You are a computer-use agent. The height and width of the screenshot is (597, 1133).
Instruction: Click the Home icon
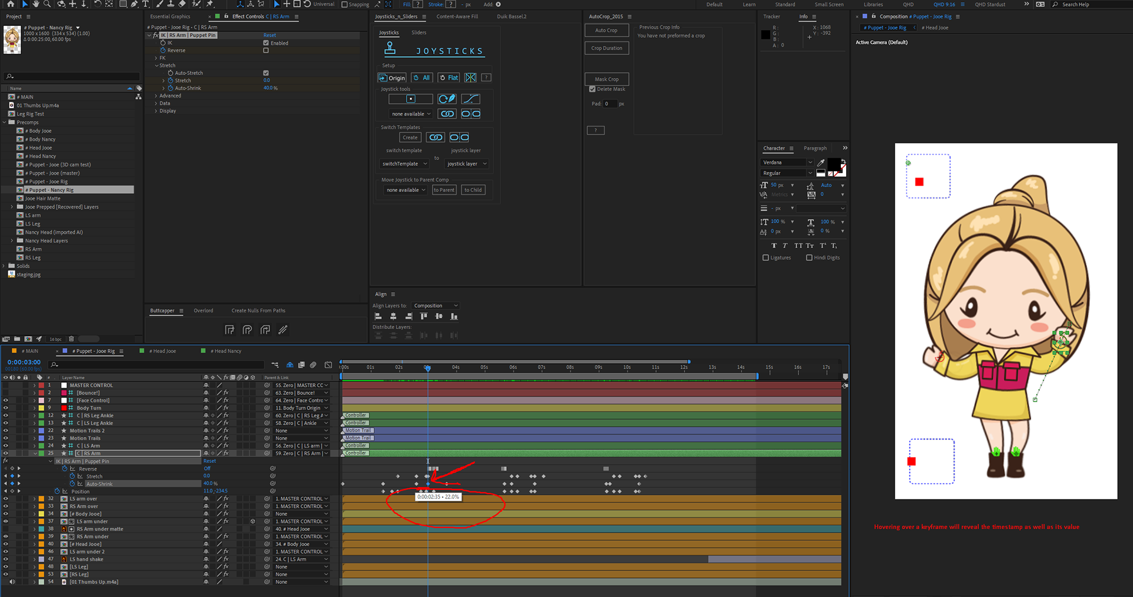point(11,4)
